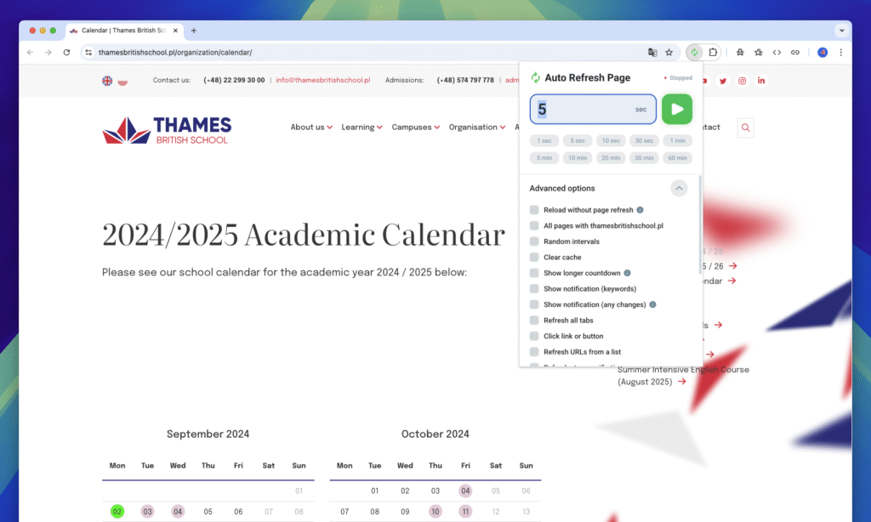Viewport: 871px width, 522px height.
Task: Select the 30 sec preset
Action: coord(645,140)
